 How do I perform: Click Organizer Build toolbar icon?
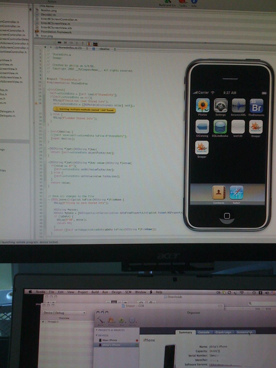pos(100,321)
